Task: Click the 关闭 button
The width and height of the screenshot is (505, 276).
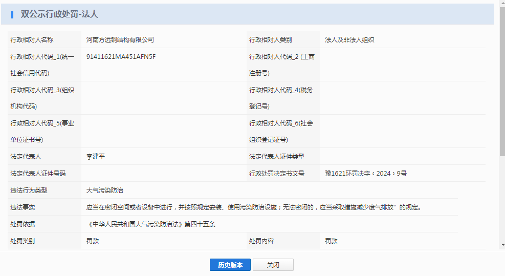Action: [x=273, y=265]
